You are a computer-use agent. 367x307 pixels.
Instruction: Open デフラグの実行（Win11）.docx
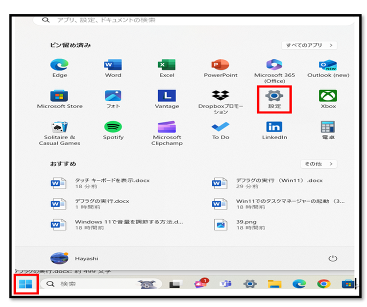click(267, 183)
